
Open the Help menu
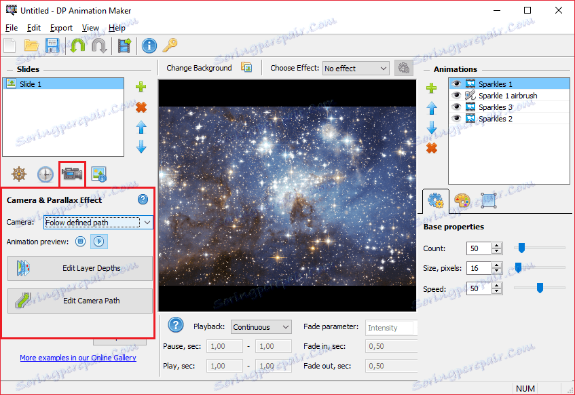coord(117,28)
